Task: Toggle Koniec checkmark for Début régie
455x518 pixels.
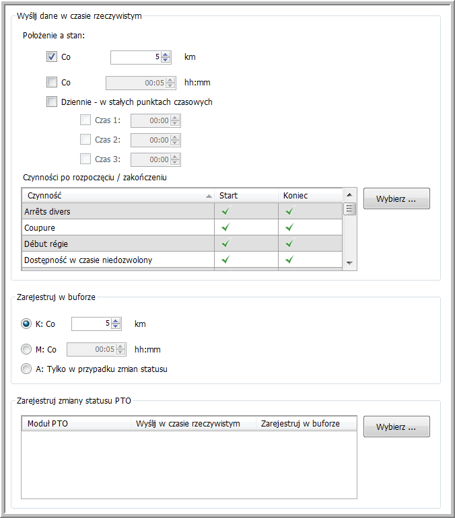Action: coord(289,243)
